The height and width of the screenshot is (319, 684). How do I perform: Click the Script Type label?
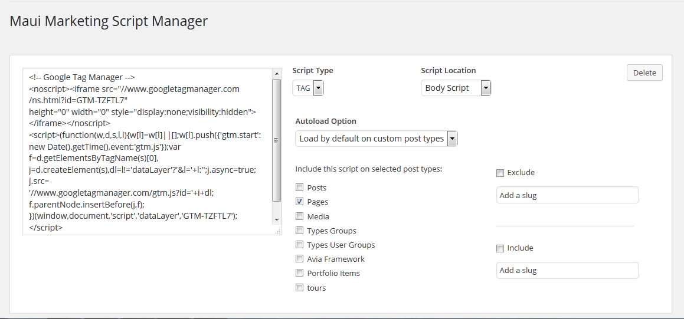[313, 71]
